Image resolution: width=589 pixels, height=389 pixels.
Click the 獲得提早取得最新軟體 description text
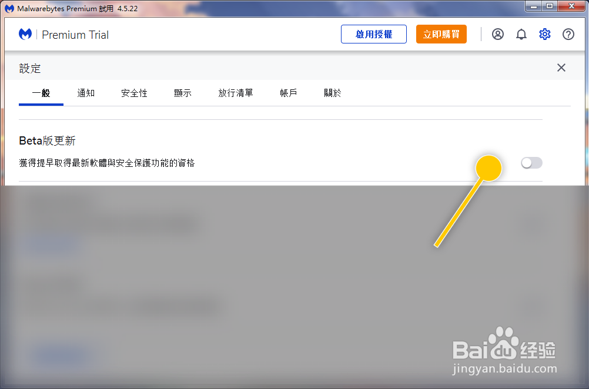click(106, 163)
